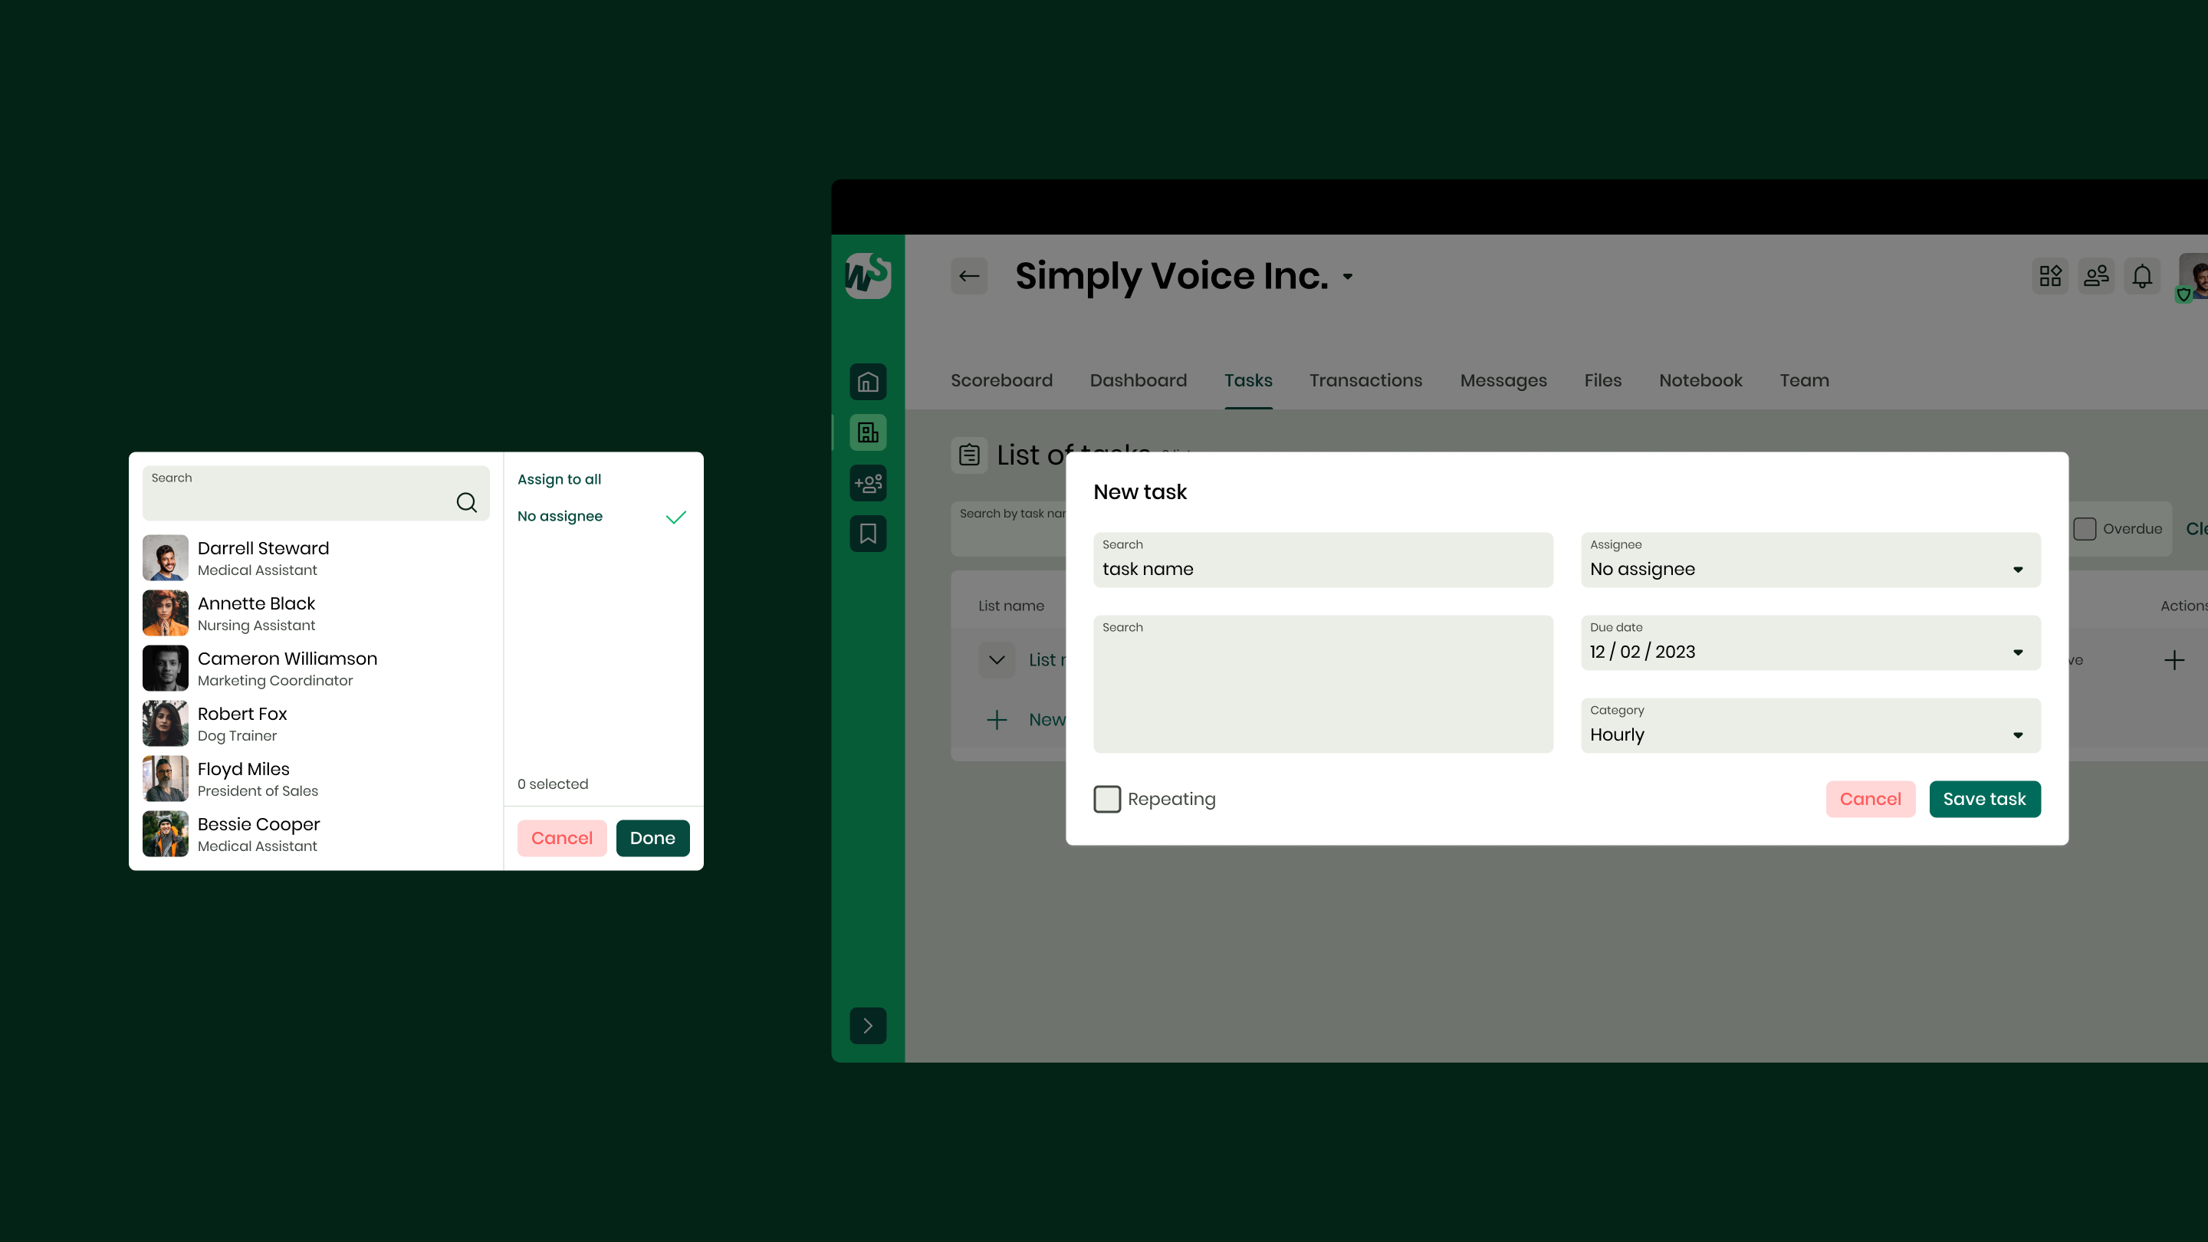Click the task description text area
The width and height of the screenshot is (2208, 1242).
tap(1322, 684)
